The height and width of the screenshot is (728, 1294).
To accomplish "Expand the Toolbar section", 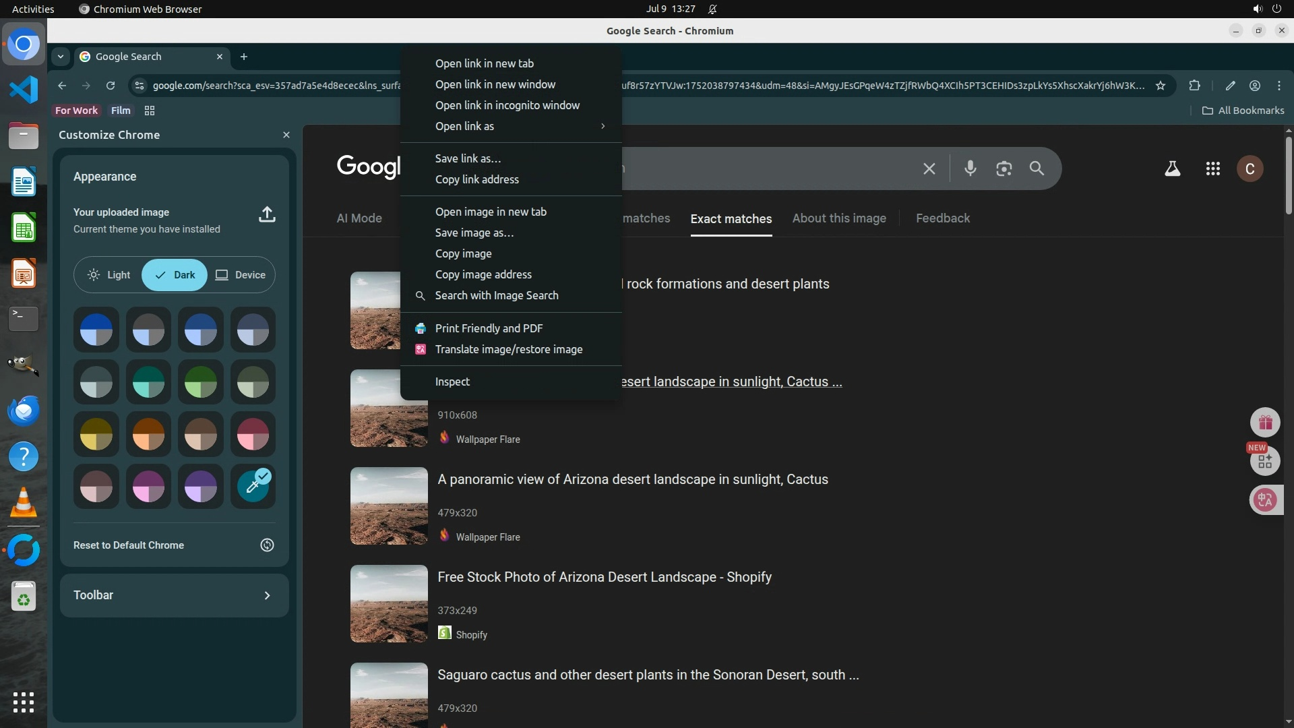I will [x=267, y=595].
